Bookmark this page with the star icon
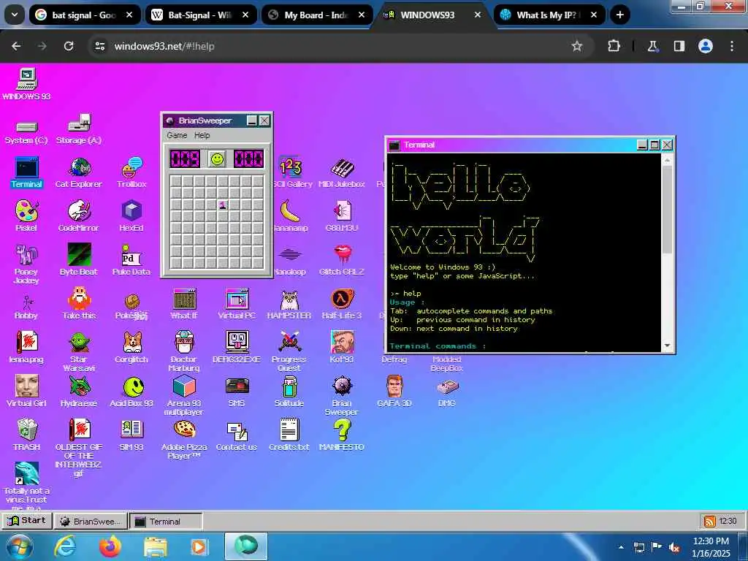The height and width of the screenshot is (561, 748). click(x=577, y=46)
